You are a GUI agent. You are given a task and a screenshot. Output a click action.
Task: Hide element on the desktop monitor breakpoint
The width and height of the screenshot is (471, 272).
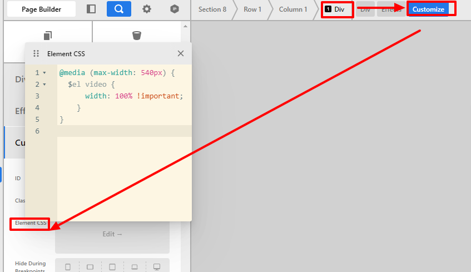(x=157, y=267)
